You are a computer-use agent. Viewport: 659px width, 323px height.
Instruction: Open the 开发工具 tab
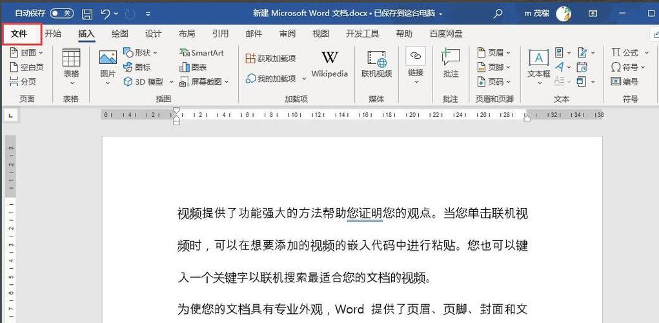362,34
